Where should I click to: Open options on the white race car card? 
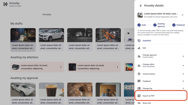33,85
